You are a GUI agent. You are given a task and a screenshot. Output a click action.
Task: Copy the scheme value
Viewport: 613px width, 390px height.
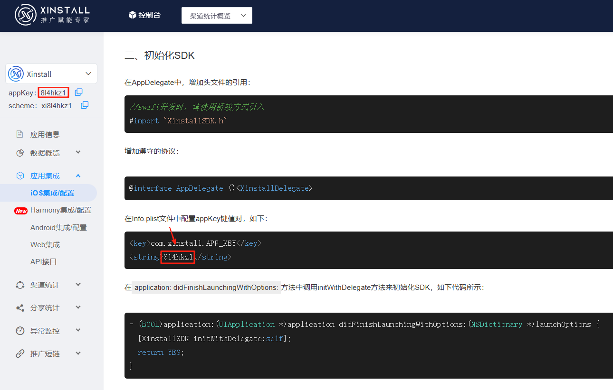click(85, 105)
